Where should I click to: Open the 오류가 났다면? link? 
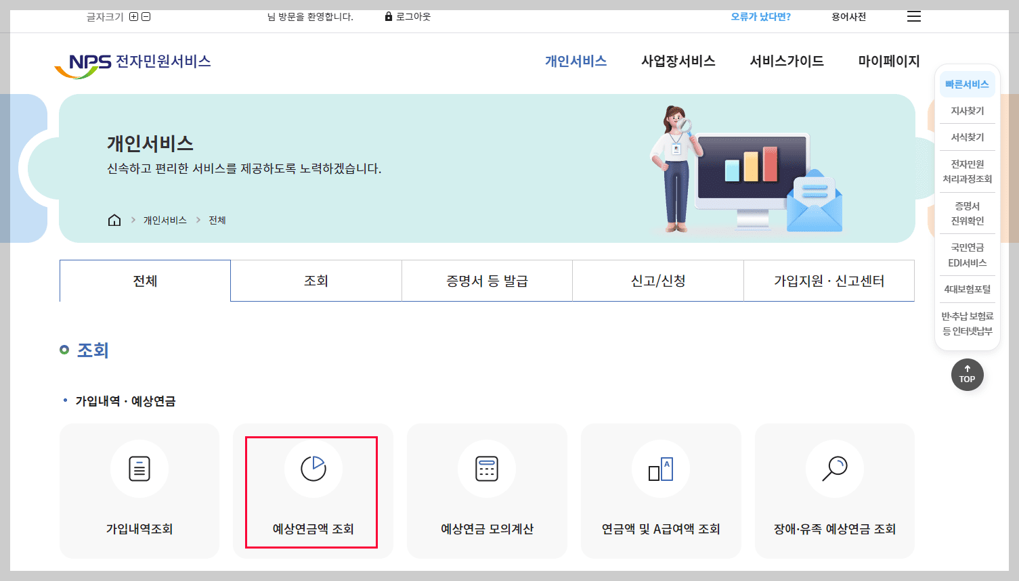pos(760,16)
